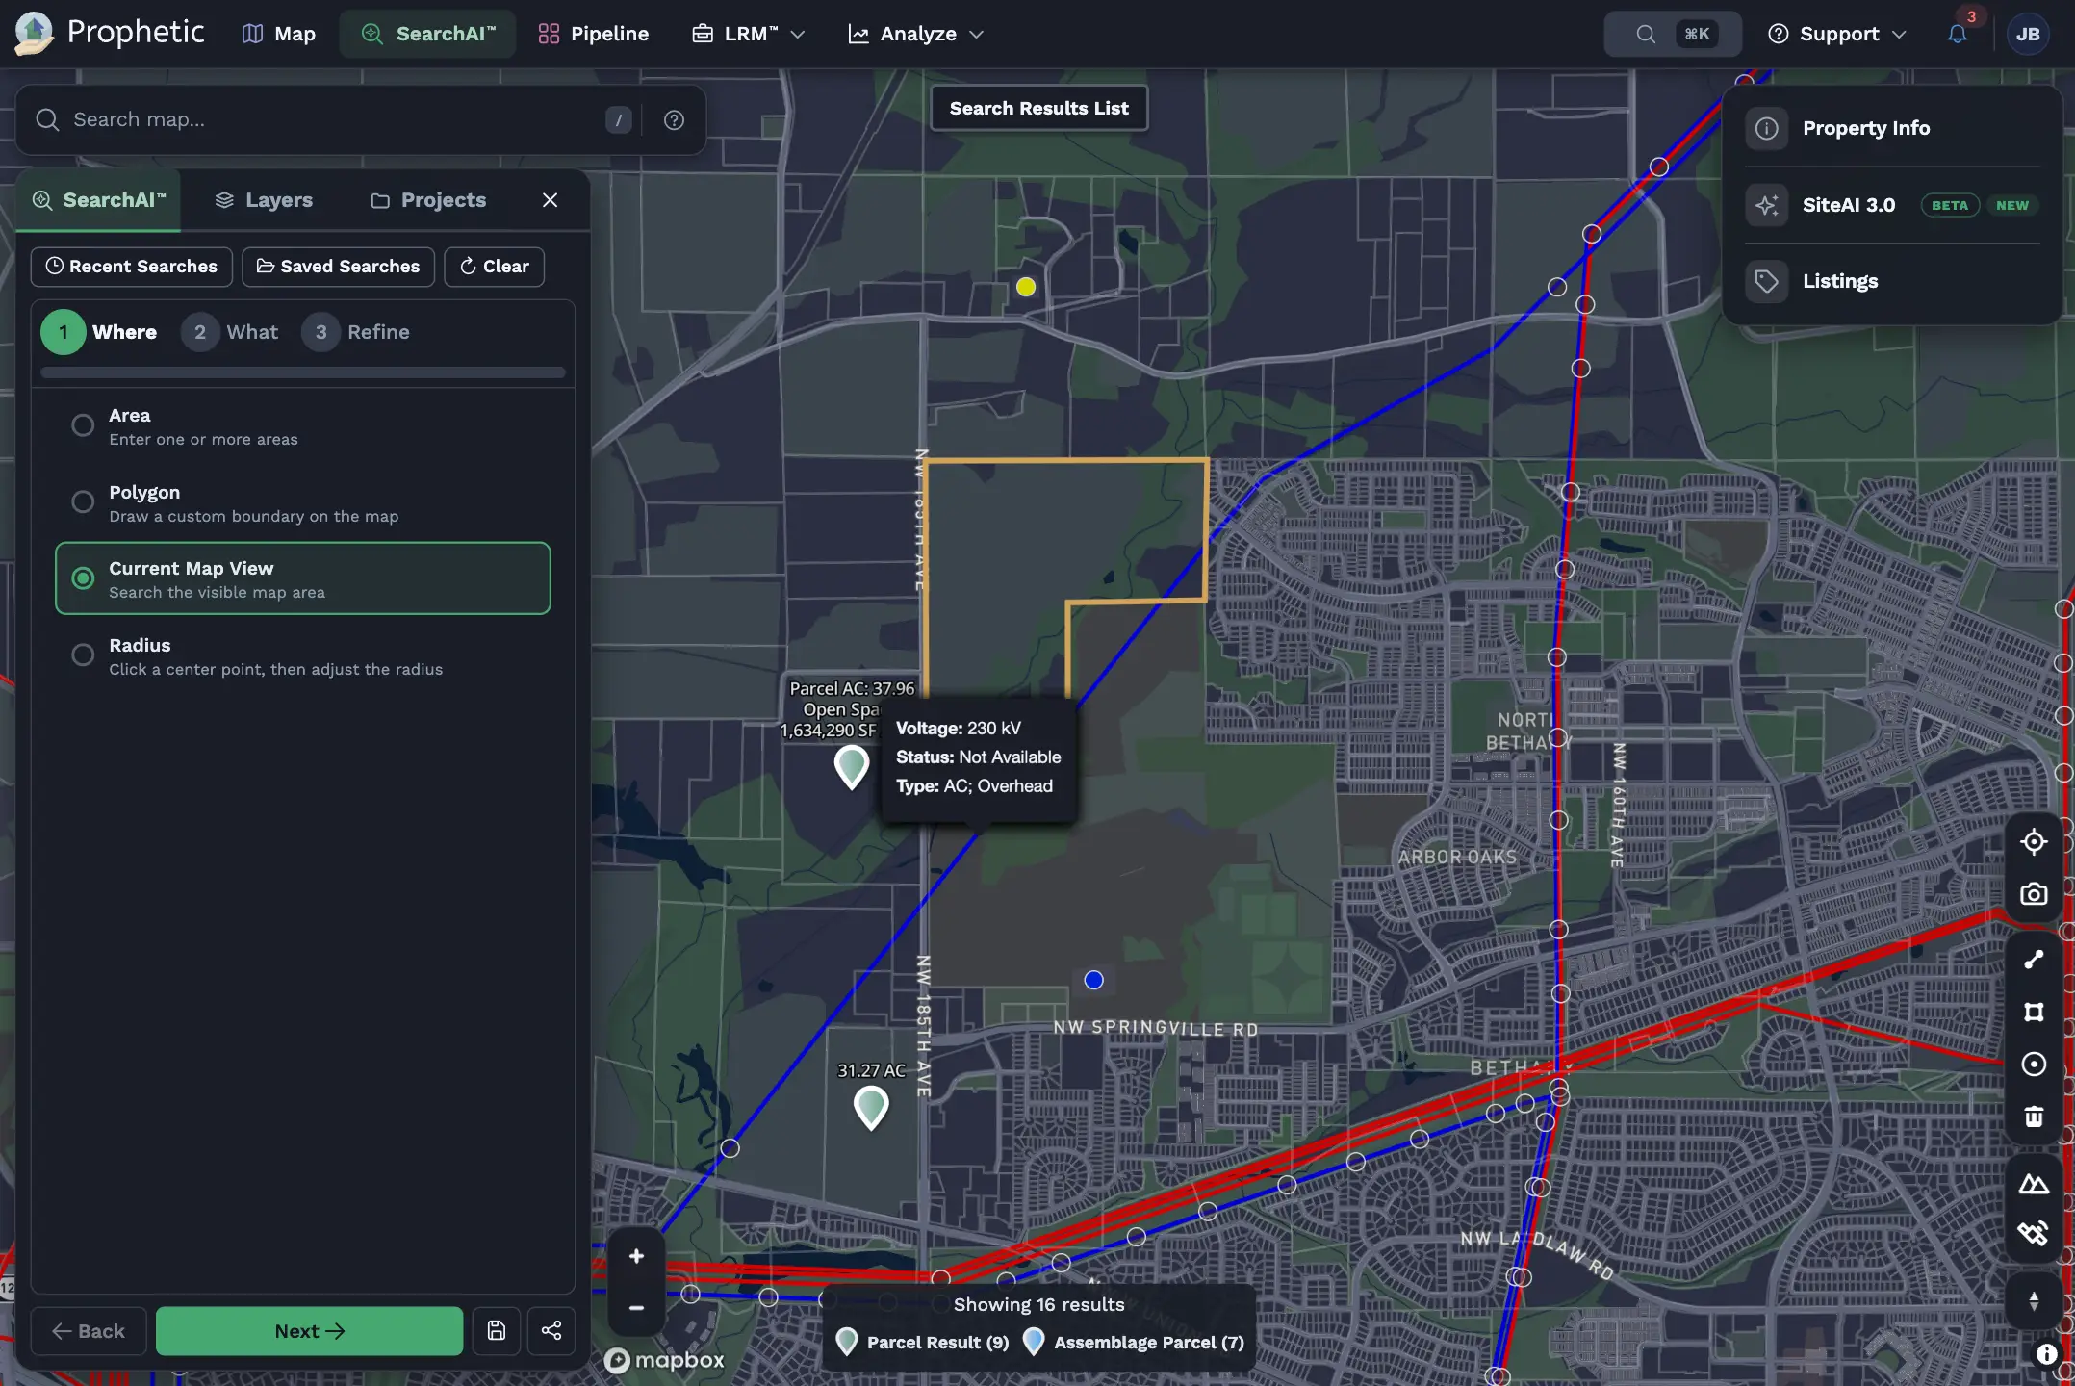The image size is (2075, 1386).
Task: Select the Current Map View option
Action: tap(303, 578)
